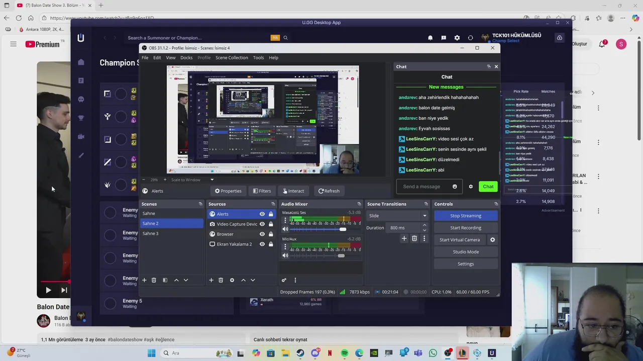
Task: Mute the Masaüstü Ses audio channel
Action: (x=285, y=229)
